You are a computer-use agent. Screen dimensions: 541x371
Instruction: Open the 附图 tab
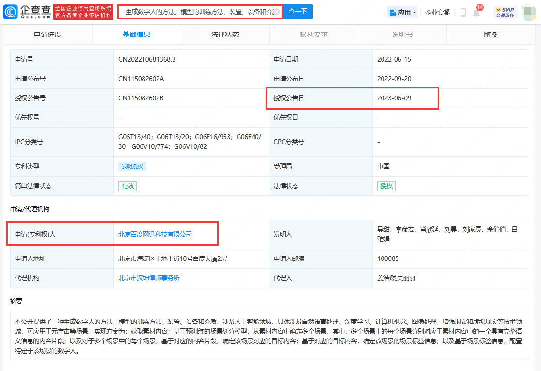[489, 34]
